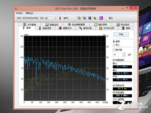
Task: Close the HD Tune Pro window
Action: tap(133, 8)
